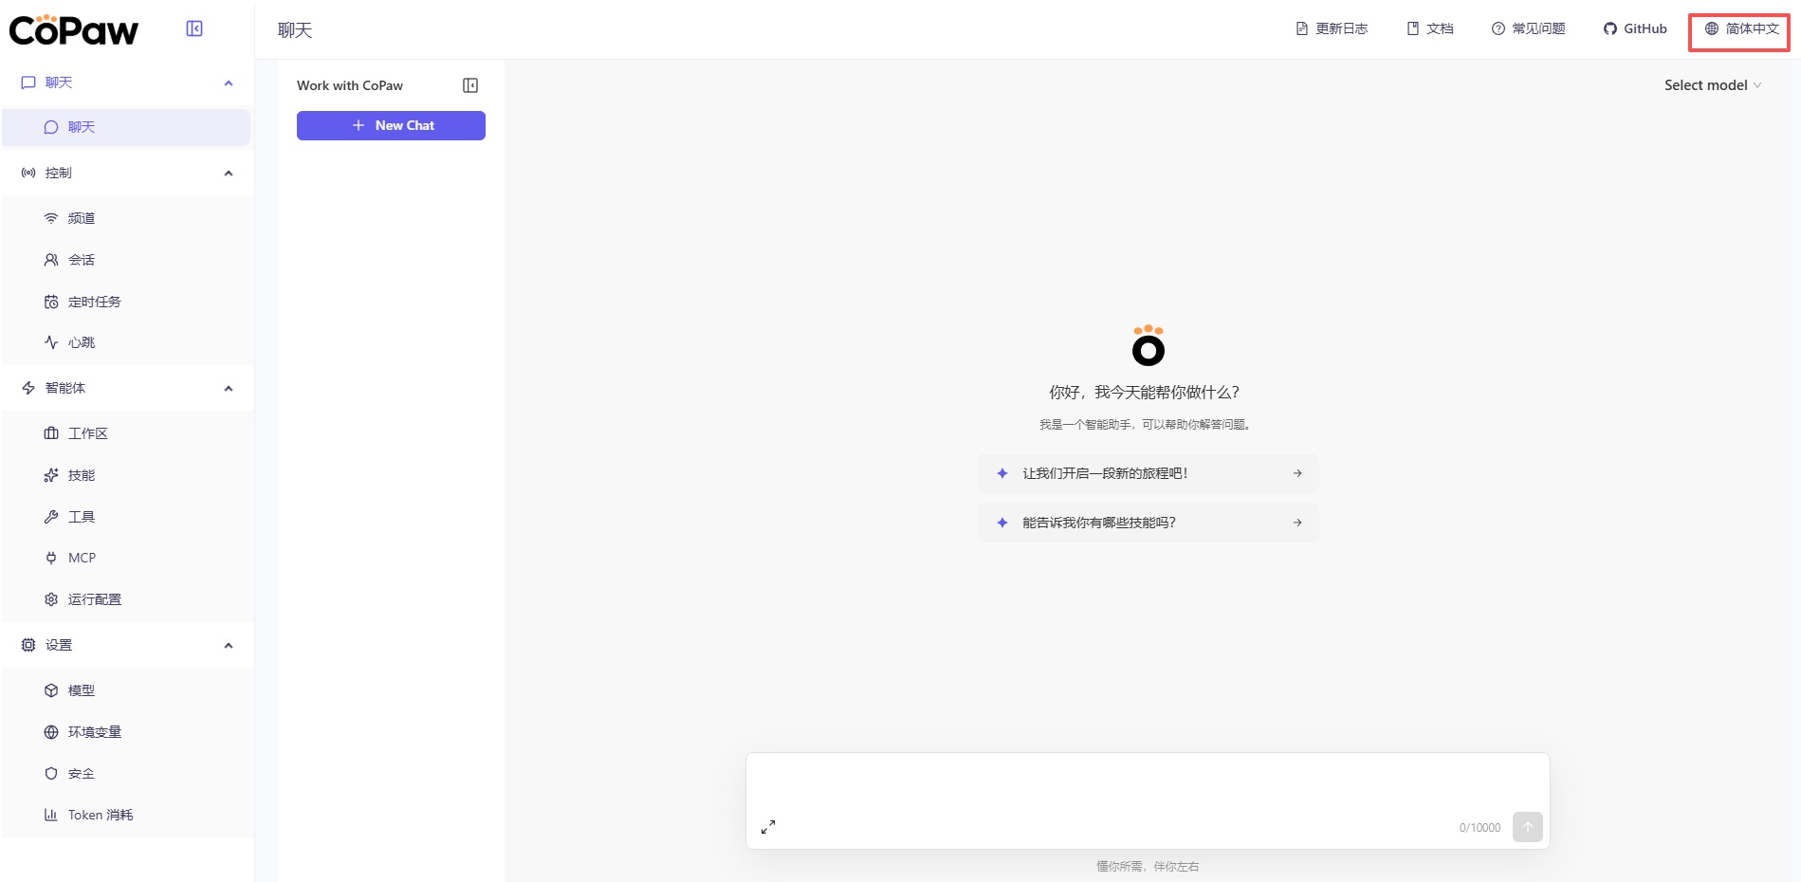The width and height of the screenshot is (1801, 882).
Task: Focus the chat message input box
Action: click(x=1148, y=783)
